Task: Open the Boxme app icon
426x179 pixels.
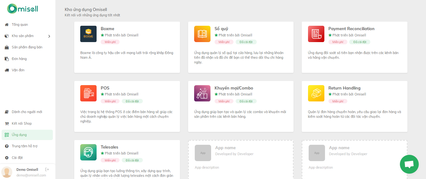Action: [88, 34]
